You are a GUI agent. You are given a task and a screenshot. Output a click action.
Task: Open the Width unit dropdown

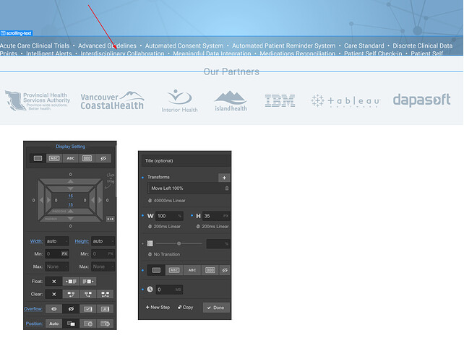click(66, 241)
